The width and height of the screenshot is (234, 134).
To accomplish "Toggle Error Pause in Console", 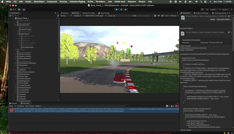I will click(30, 106).
